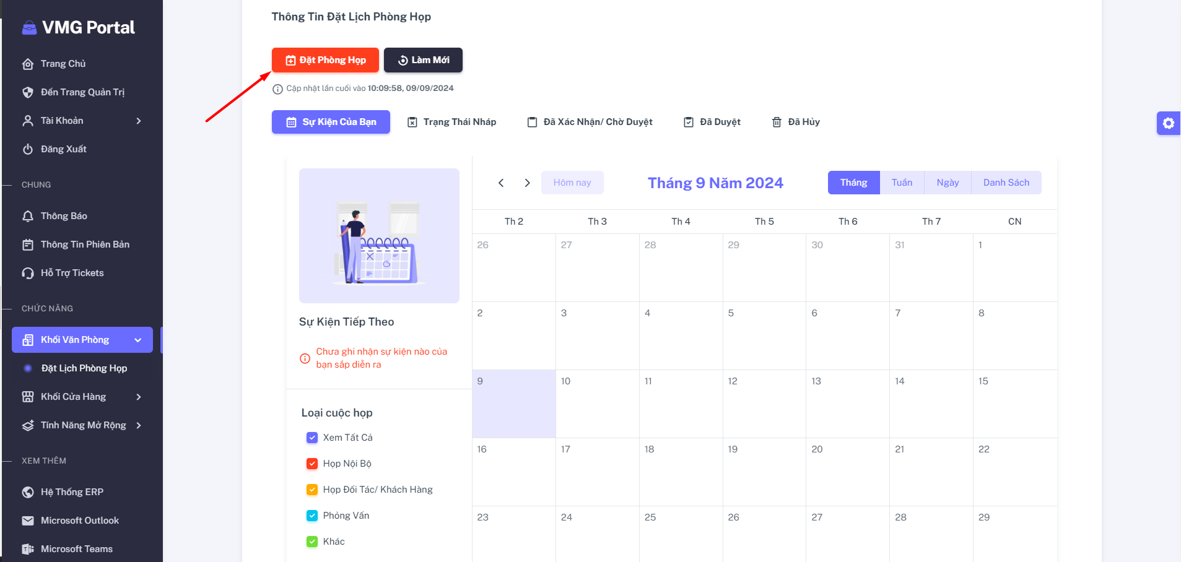Select the Sự Kiện Của Bạn tab

(331, 122)
